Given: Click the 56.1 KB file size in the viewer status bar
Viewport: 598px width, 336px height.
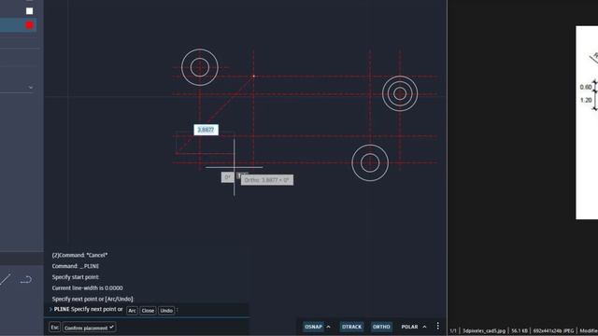Looking at the screenshot, I should point(520,330).
